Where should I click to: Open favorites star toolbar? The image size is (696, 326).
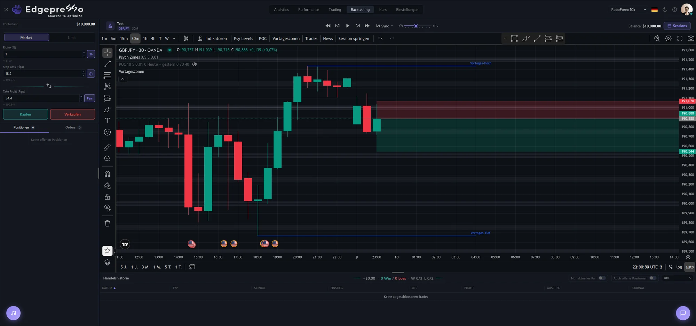pyautogui.click(x=107, y=251)
